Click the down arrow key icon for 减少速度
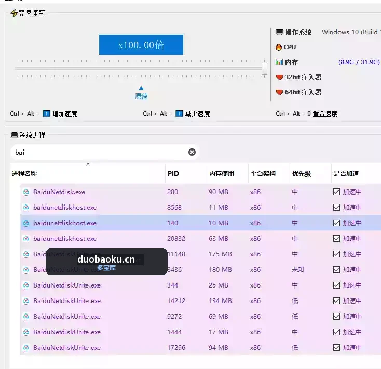The image size is (381, 369). point(179,114)
